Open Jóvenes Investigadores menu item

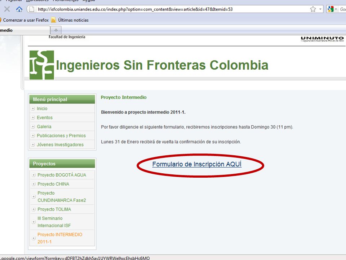coord(60,144)
